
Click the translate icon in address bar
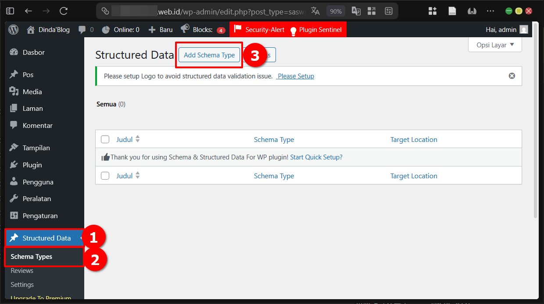(x=315, y=11)
